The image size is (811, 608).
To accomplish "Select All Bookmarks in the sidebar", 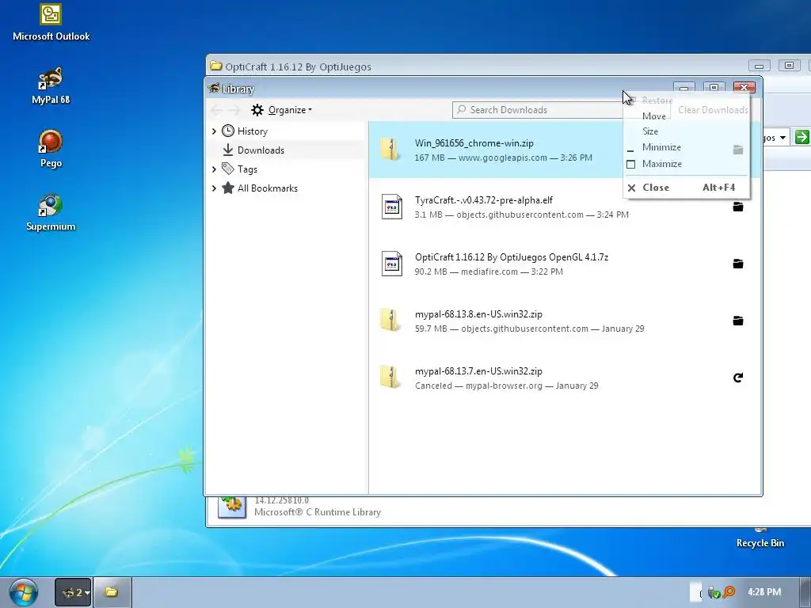I will (268, 188).
